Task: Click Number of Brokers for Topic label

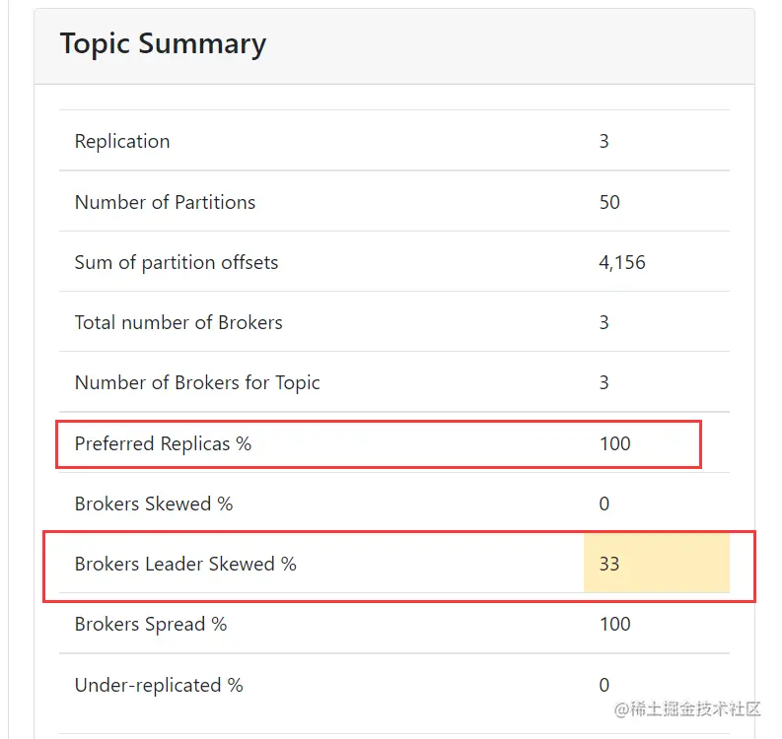Action: coord(197,382)
